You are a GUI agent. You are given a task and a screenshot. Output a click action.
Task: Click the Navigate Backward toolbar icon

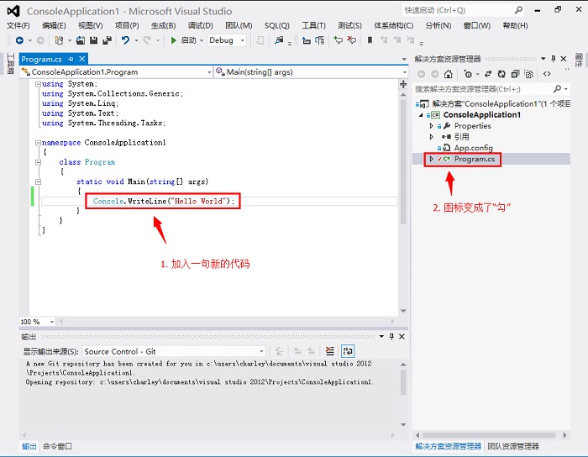pos(19,40)
